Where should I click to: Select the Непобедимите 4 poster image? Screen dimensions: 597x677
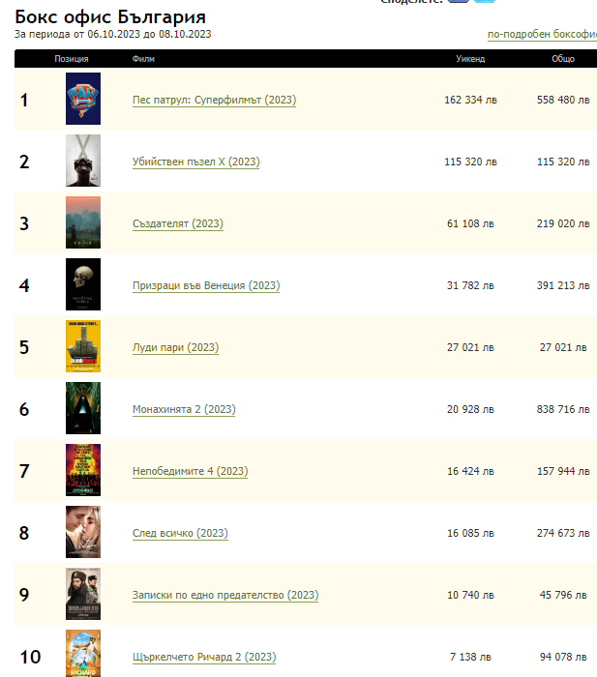pos(82,470)
